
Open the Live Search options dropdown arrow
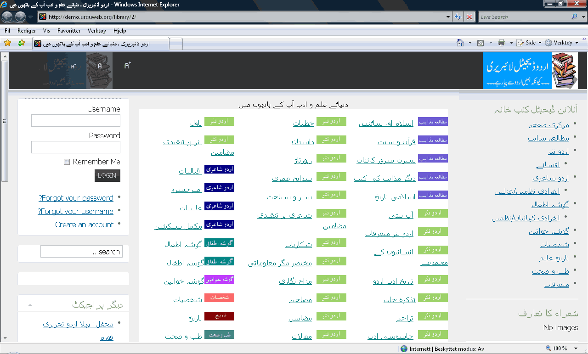[x=583, y=17]
